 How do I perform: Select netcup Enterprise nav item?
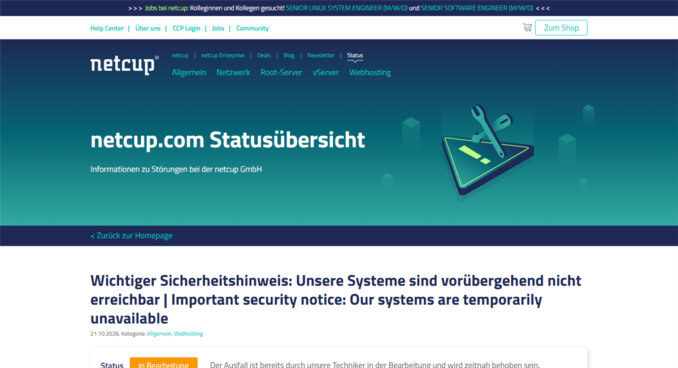223,55
